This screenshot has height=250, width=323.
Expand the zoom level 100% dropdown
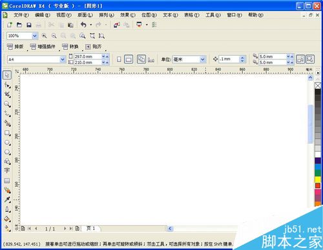(x=35, y=36)
